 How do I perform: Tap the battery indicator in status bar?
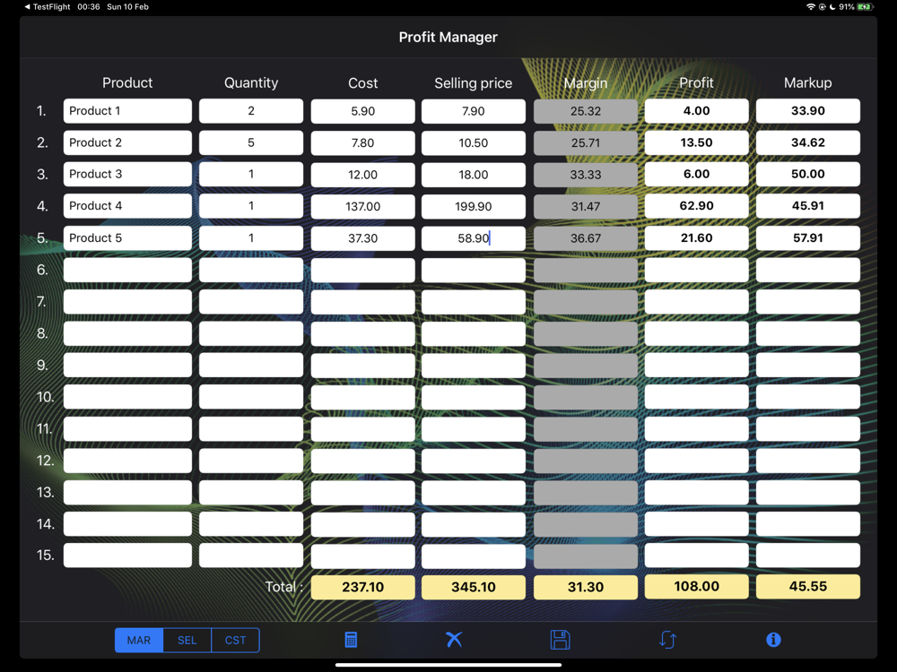point(864,7)
